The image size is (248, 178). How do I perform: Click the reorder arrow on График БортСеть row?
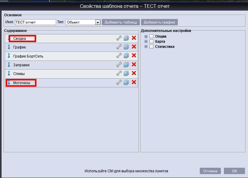(x=9, y=56)
